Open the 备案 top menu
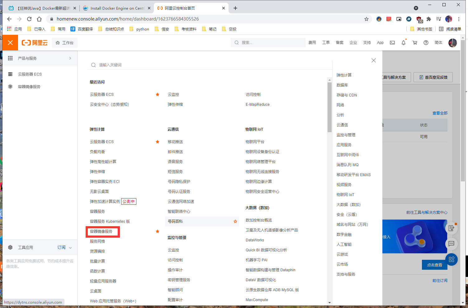 340,43
